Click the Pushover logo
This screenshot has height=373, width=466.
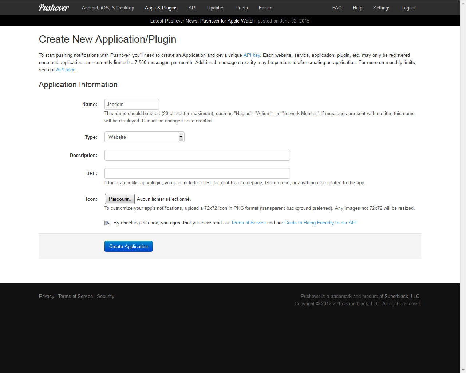[54, 8]
